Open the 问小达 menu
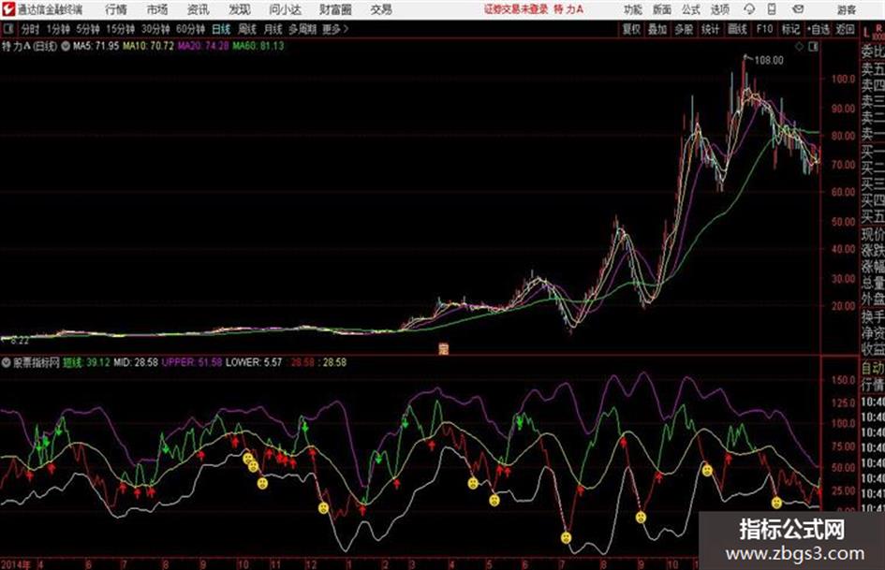Screen dimensions: 885x570 click(x=285, y=9)
